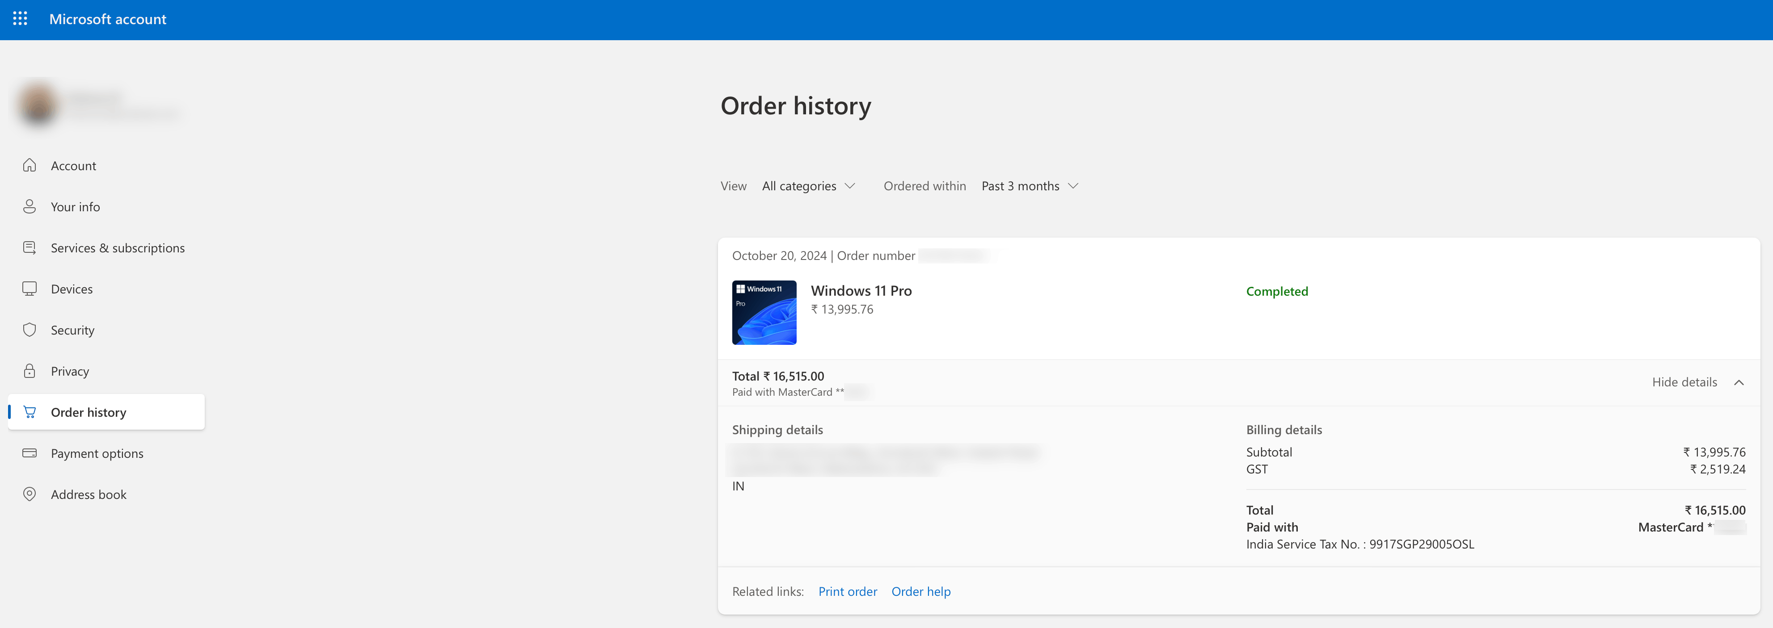Click the Windows 11 Pro product title
The height and width of the screenshot is (628, 1773).
coord(861,291)
